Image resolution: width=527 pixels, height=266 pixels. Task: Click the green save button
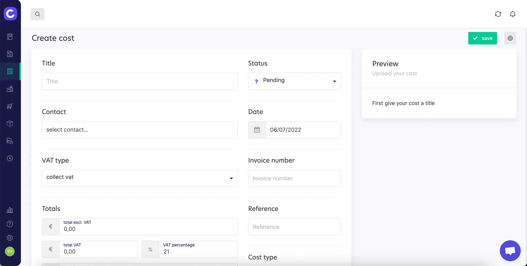tap(482, 38)
